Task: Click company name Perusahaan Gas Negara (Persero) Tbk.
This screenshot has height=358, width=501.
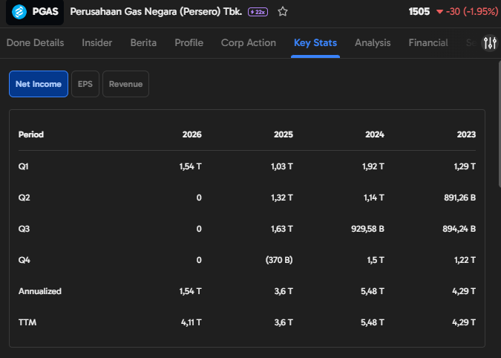Action: coord(156,12)
